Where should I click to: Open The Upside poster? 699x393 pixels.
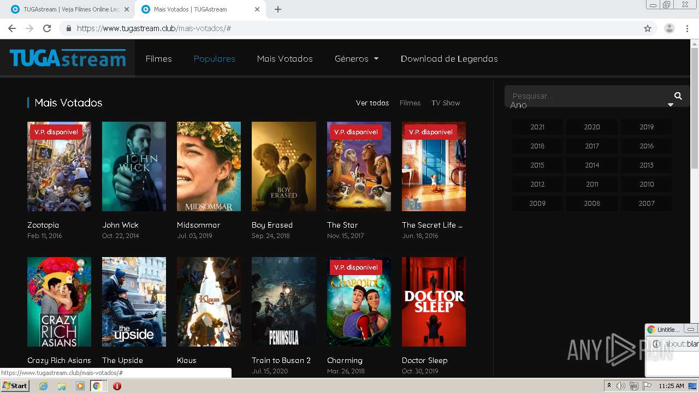coord(134,302)
